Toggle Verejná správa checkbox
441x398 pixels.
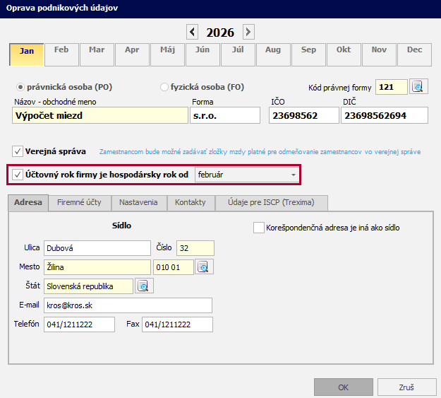pyautogui.click(x=18, y=151)
